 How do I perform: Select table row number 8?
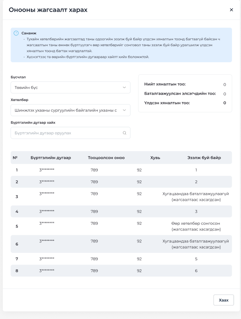click(121, 270)
